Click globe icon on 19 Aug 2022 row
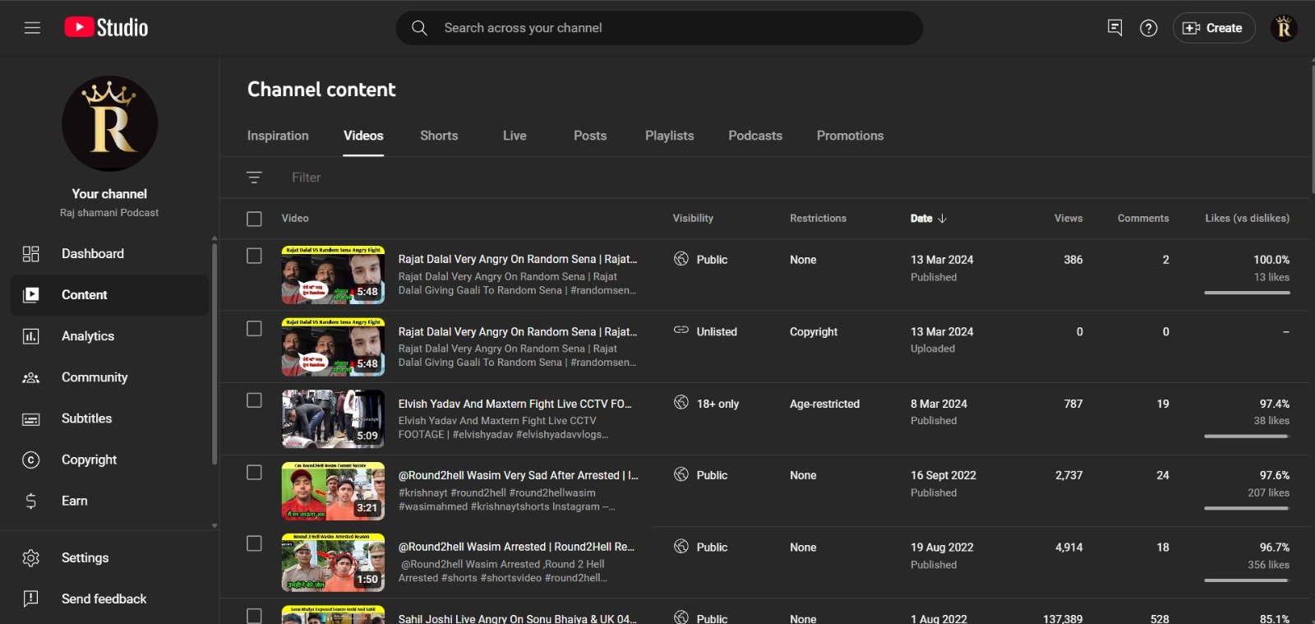Viewport: 1315px width, 624px height. click(x=681, y=546)
